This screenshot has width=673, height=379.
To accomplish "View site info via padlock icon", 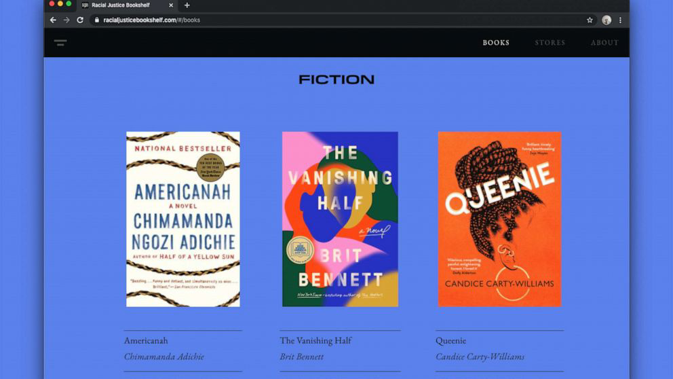I will pos(96,20).
